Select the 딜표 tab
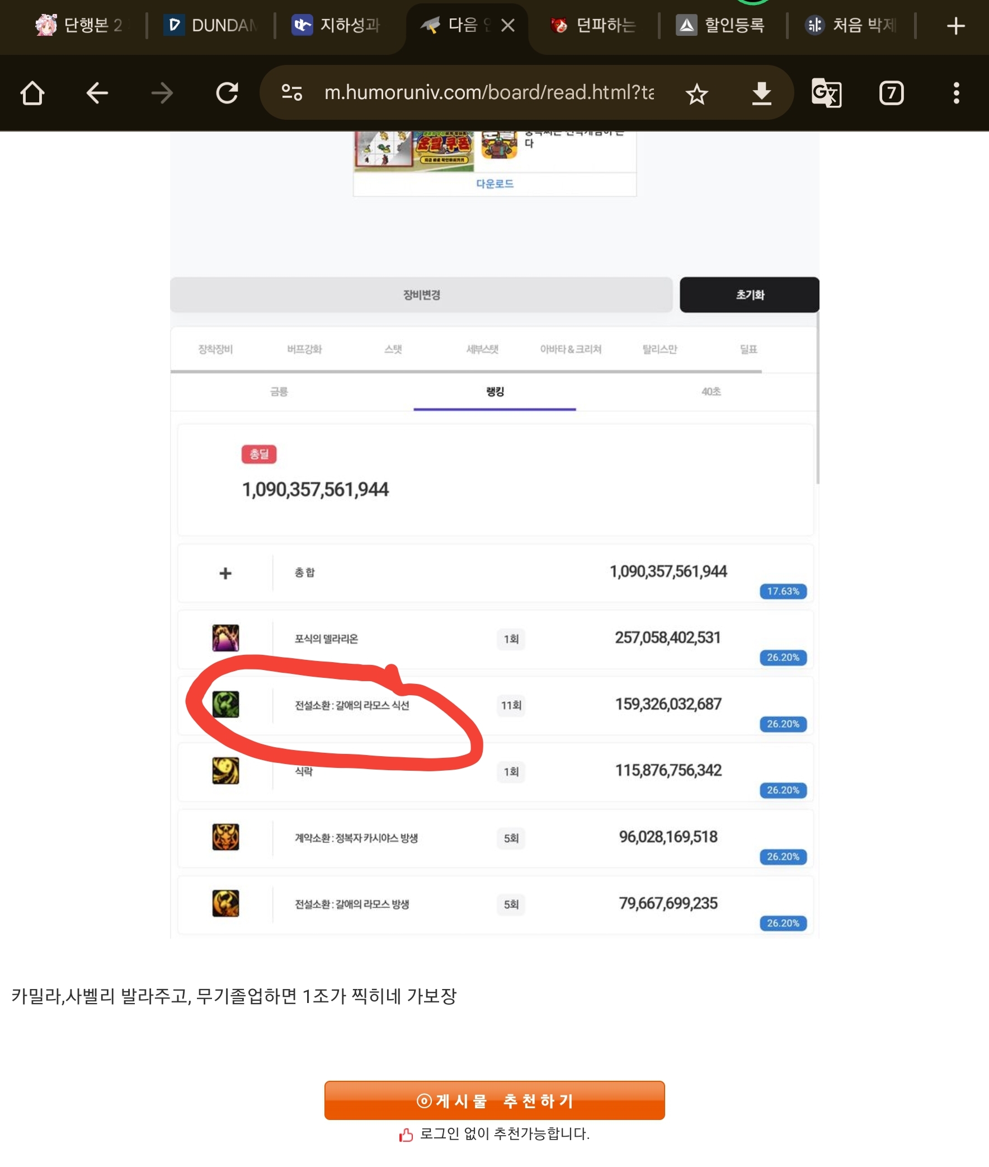This screenshot has width=989, height=1167. pyautogui.click(x=748, y=349)
